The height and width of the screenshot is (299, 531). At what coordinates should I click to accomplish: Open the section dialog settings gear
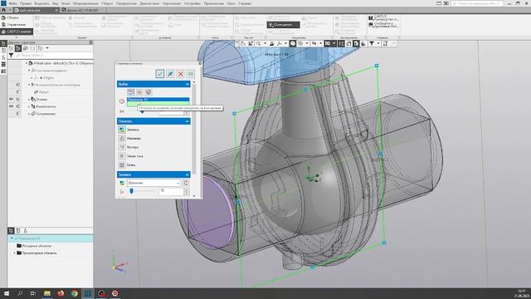pos(200,63)
